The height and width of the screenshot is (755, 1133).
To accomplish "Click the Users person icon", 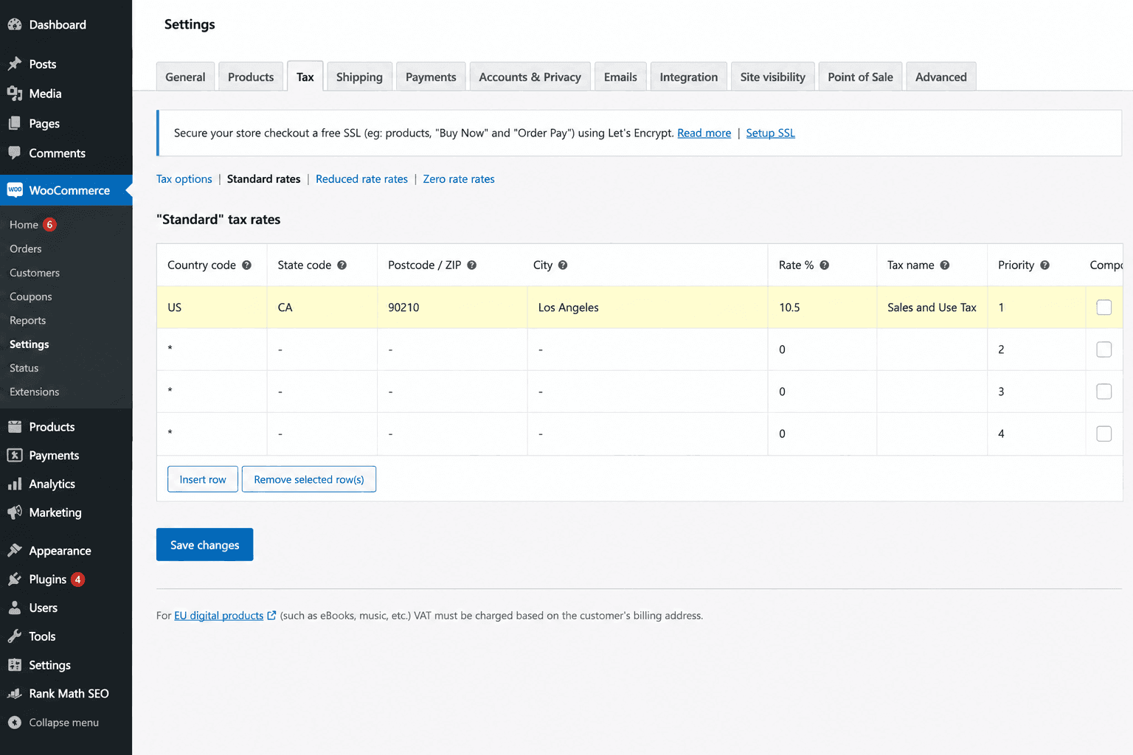I will 15,608.
